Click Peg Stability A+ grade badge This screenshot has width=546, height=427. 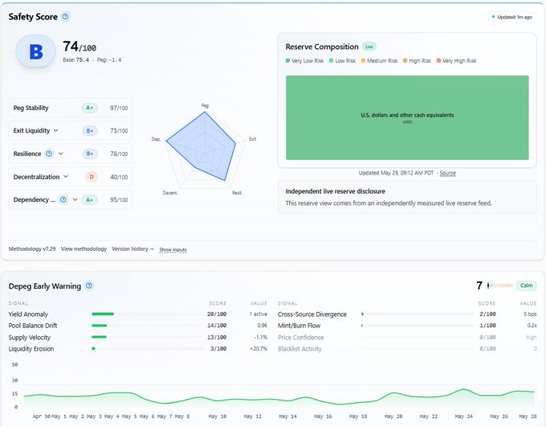89,108
